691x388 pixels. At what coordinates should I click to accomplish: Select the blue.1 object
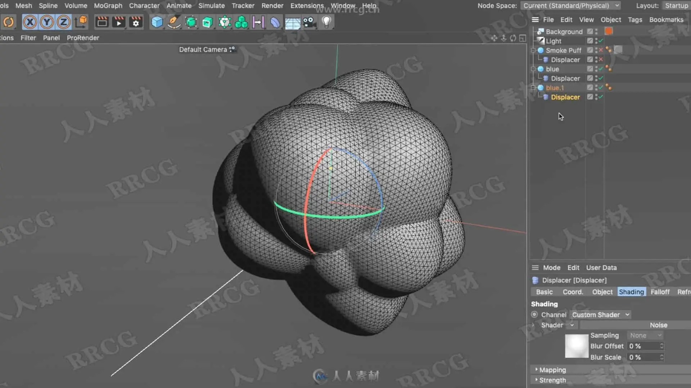coord(555,88)
